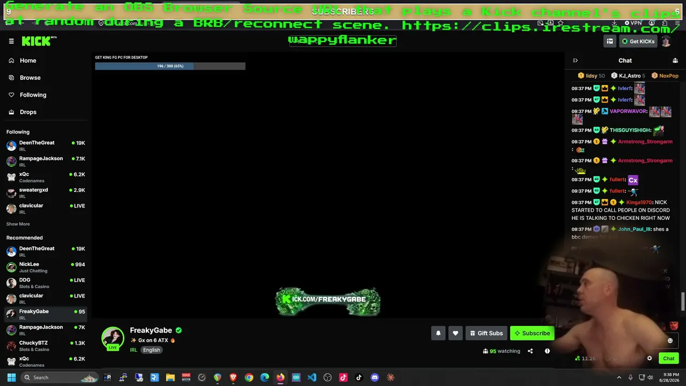
Task: Click the Windows taskbar Search box
Action: (x=60, y=377)
